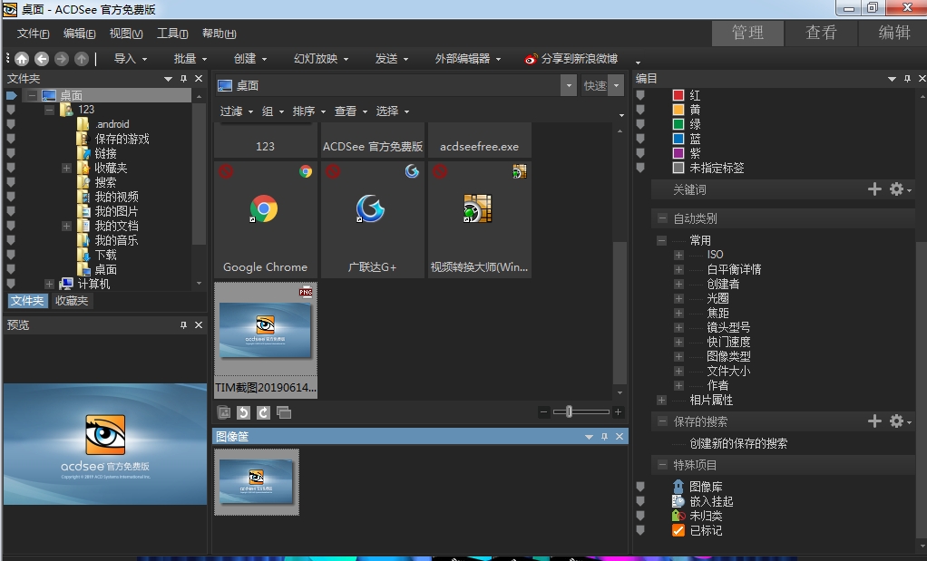
Task: Click the compare images icon below thumbnails
Action: (x=284, y=412)
